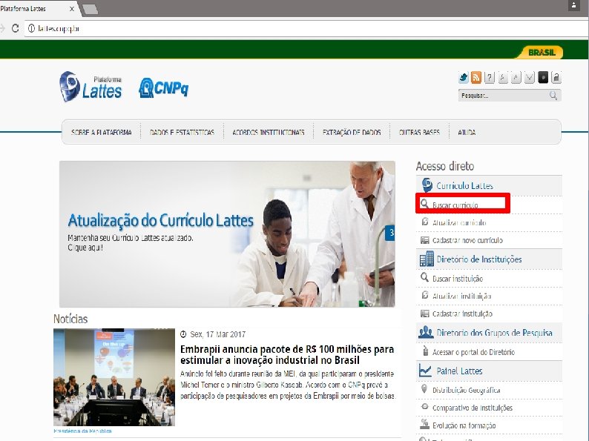Open the AJUDA menu
The width and height of the screenshot is (589, 441).
click(x=467, y=132)
